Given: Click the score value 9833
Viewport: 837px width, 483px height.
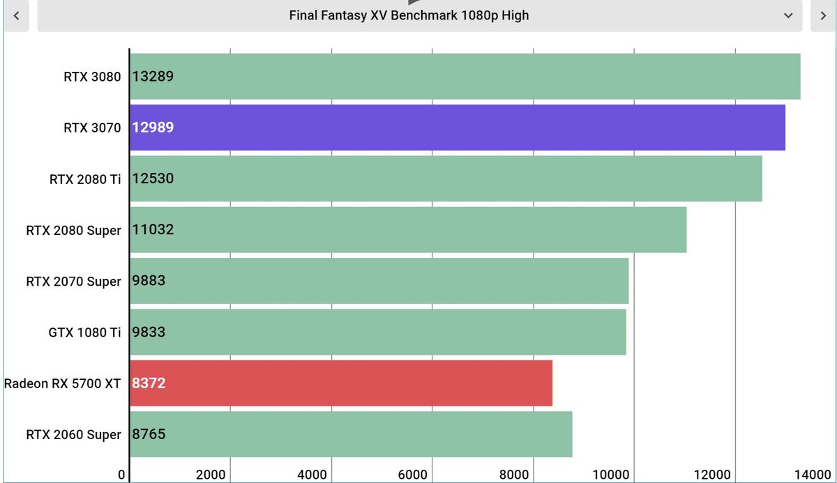Looking at the screenshot, I should click(149, 332).
